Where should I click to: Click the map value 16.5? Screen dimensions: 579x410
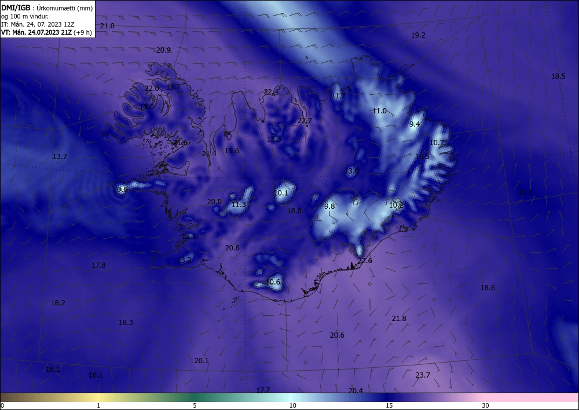[x=422, y=157]
